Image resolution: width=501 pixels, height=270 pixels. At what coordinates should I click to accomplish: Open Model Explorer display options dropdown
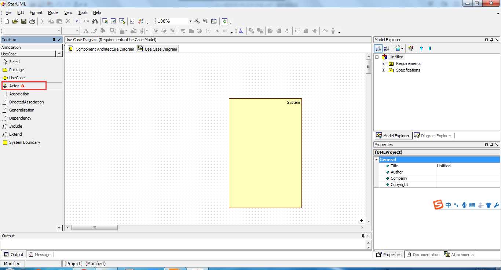coord(399,48)
